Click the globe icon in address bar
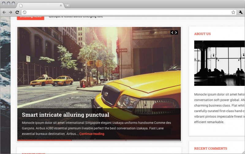Viewport: 245px width, 154px height. pos(24,12)
